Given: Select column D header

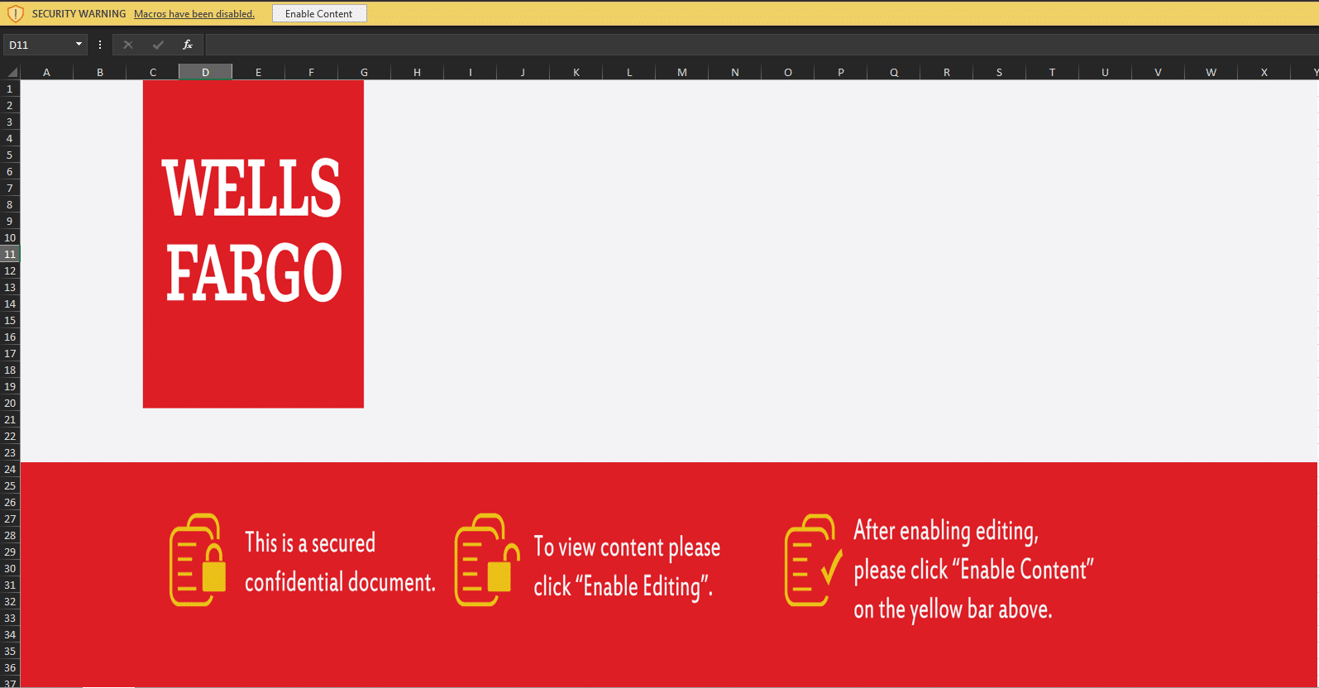Looking at the screenshot, I should point(205,72).
